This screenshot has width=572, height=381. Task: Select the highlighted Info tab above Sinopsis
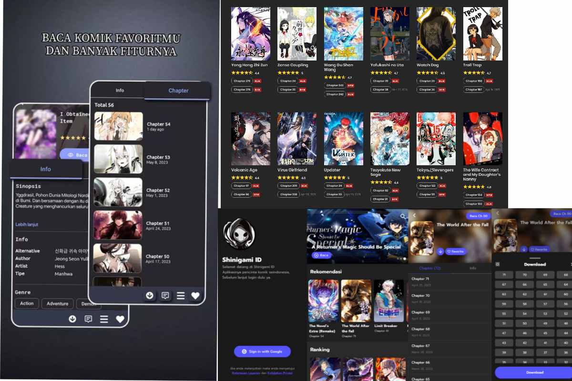46,169
